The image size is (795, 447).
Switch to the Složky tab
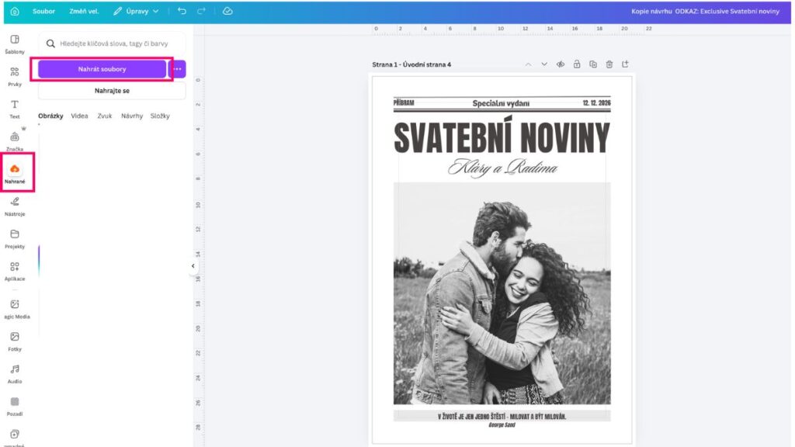[x=160, y=116]
